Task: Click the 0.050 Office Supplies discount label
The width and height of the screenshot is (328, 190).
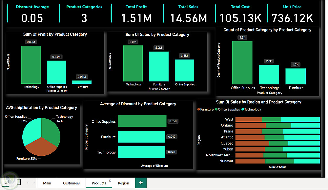Action: click(x=173, y=121)
